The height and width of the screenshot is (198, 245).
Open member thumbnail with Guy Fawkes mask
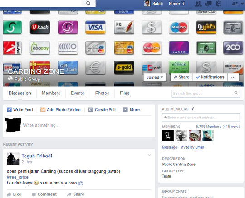pos(195,136)
